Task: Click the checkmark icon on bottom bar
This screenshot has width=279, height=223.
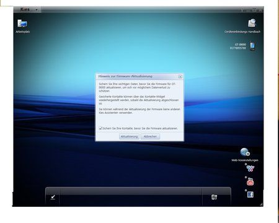Action: point(53,197)
